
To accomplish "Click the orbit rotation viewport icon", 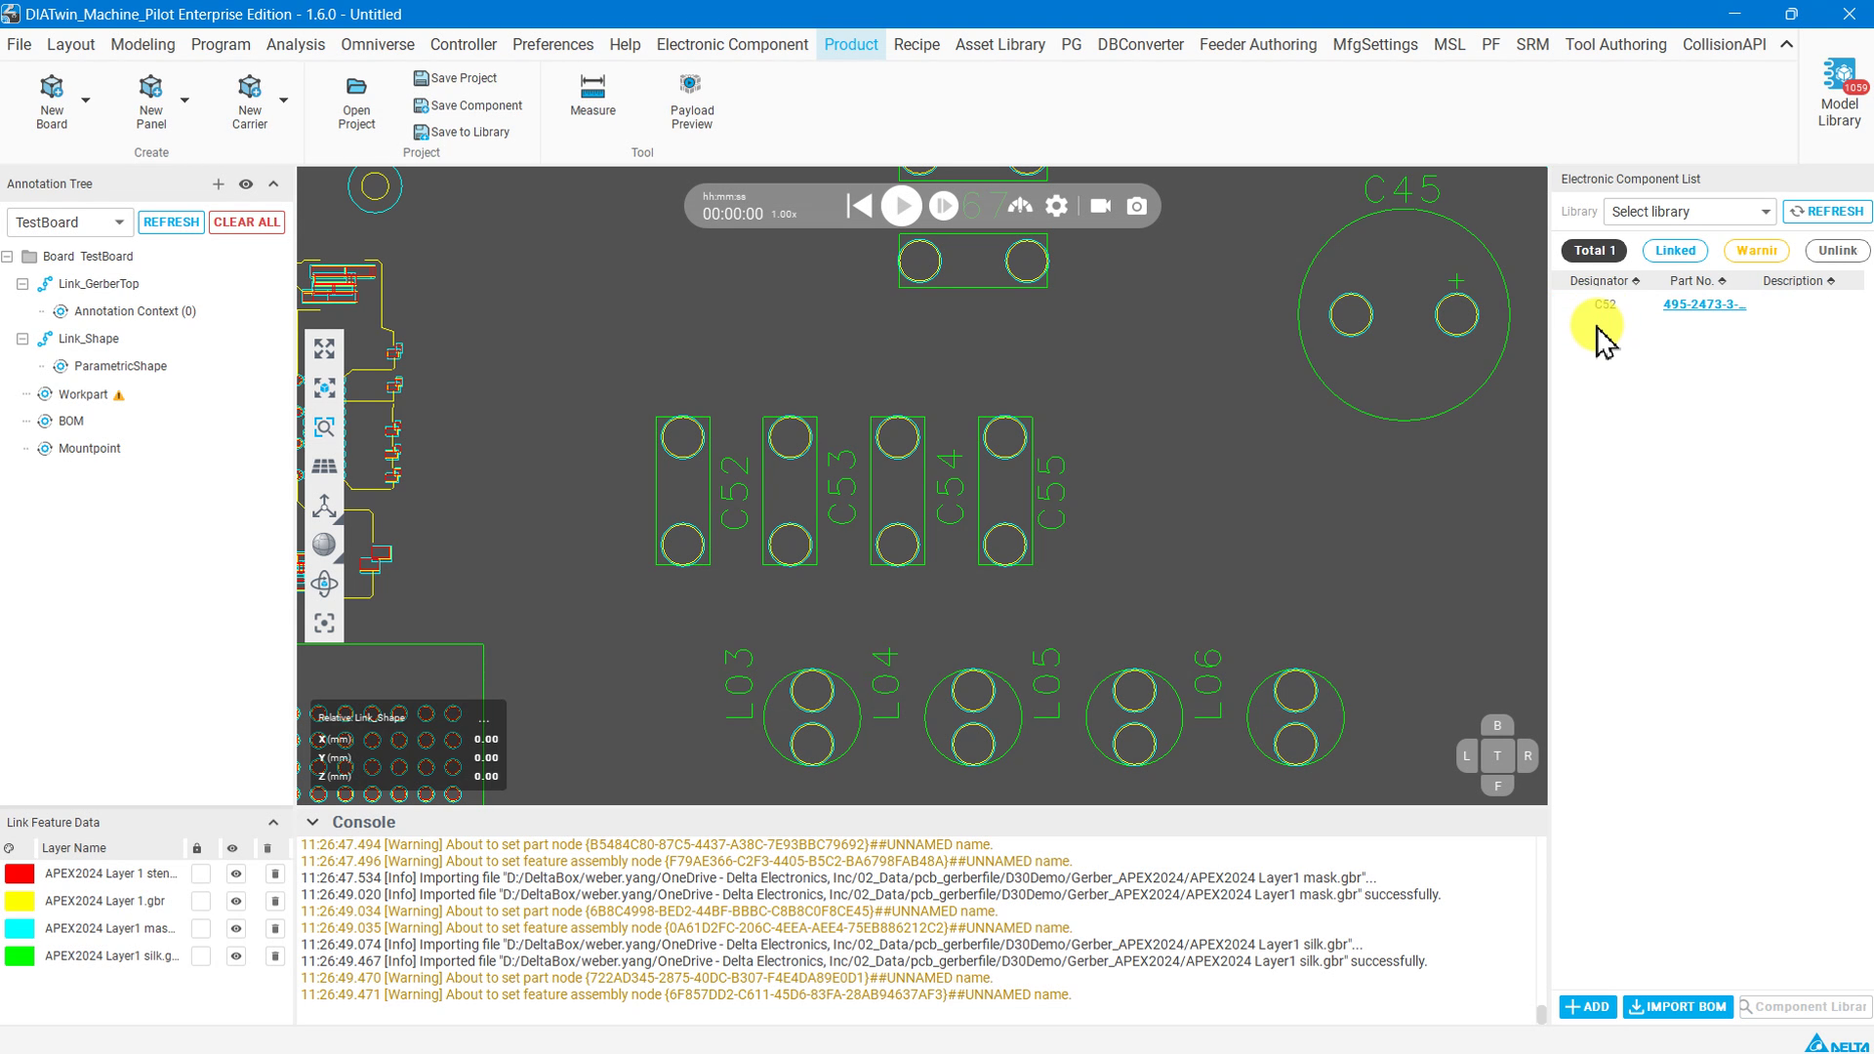I will point(324,584).
